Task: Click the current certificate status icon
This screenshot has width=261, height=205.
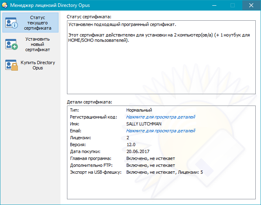Action: click(11, 23)
